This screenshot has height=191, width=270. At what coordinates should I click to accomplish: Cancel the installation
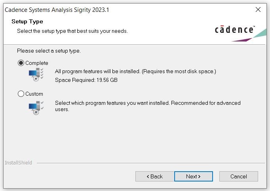(239, 176)
